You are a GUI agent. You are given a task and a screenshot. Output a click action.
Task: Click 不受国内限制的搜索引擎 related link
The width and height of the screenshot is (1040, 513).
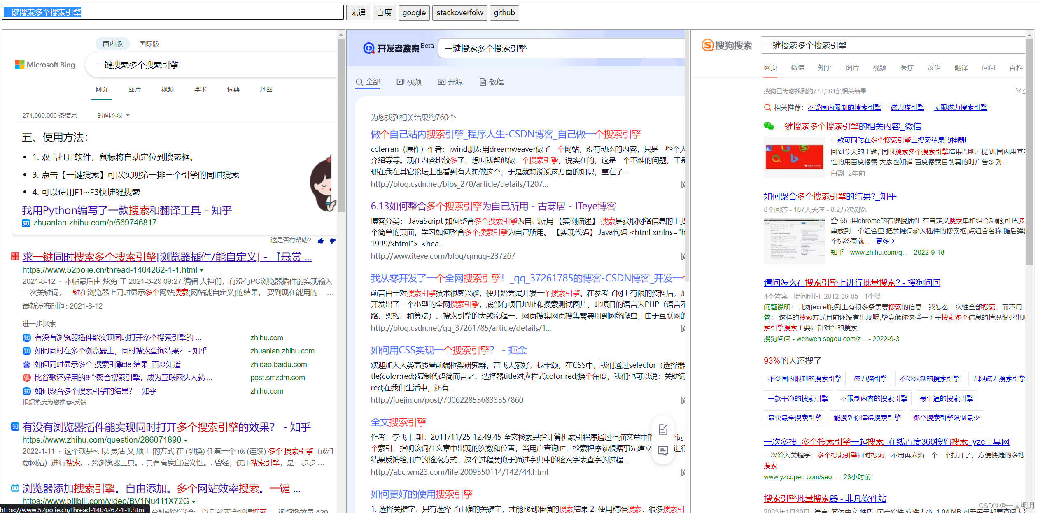pos(844,108)
